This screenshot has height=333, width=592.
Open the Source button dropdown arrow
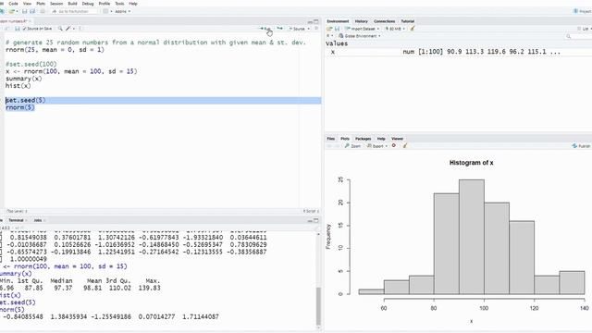(x=308, y=29)
